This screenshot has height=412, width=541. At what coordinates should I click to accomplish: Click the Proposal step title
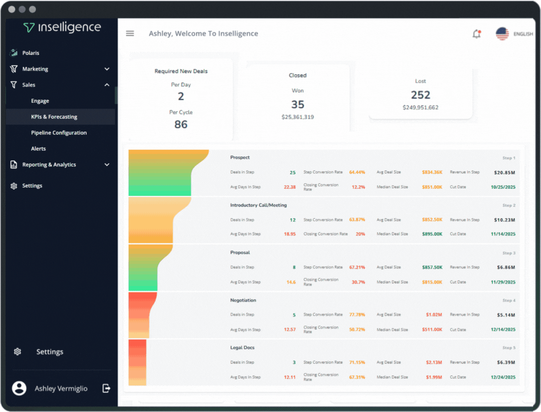click(x=240, y=253)
